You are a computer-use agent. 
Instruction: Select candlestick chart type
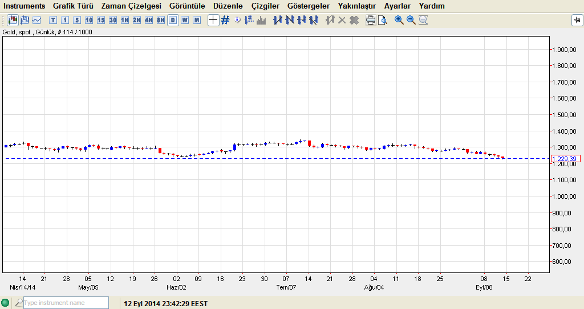(13, 20)
